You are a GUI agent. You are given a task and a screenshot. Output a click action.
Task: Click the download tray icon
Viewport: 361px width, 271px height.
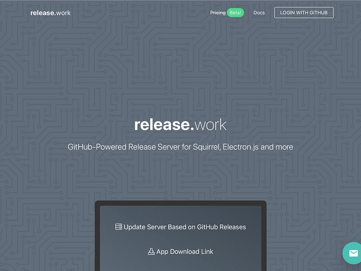(151, 252)
